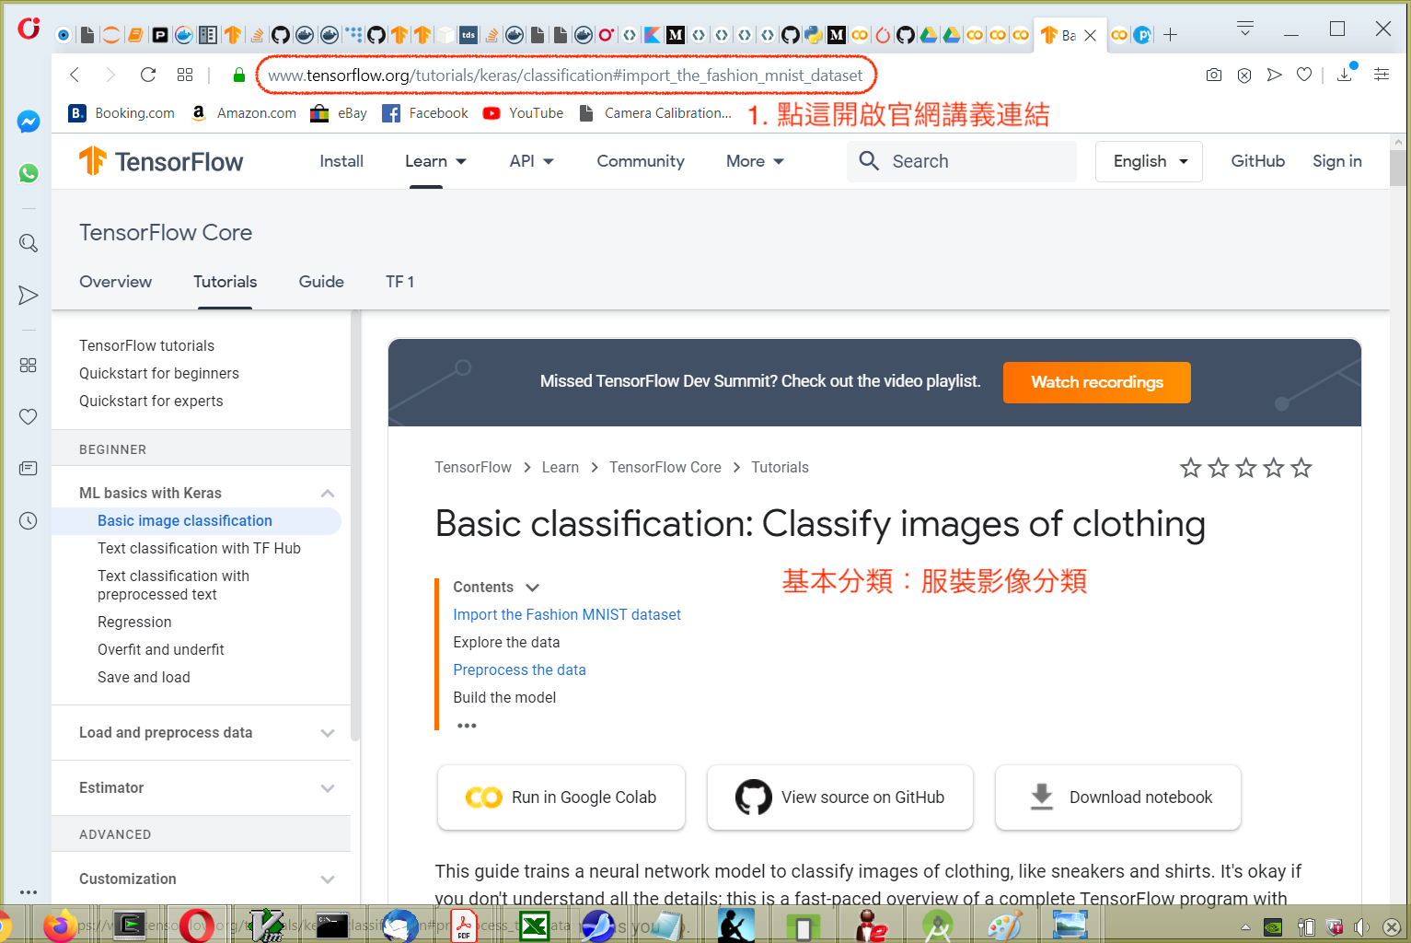Open Quickstart for beginners tutorial
The width and height of the screenshot is (1411, 943).
[x=159, y=374]
